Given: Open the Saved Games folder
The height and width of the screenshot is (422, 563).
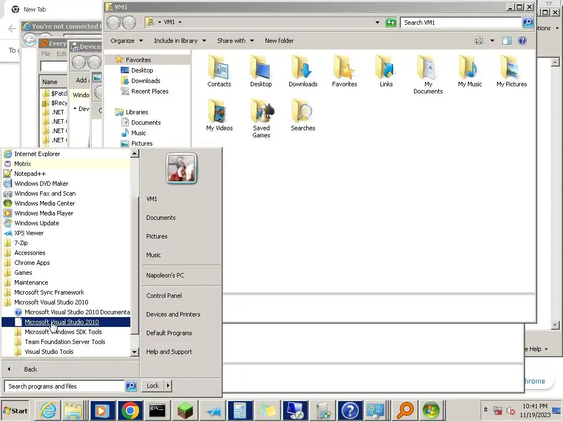Looking at the screenshot, I should (261, 119).
